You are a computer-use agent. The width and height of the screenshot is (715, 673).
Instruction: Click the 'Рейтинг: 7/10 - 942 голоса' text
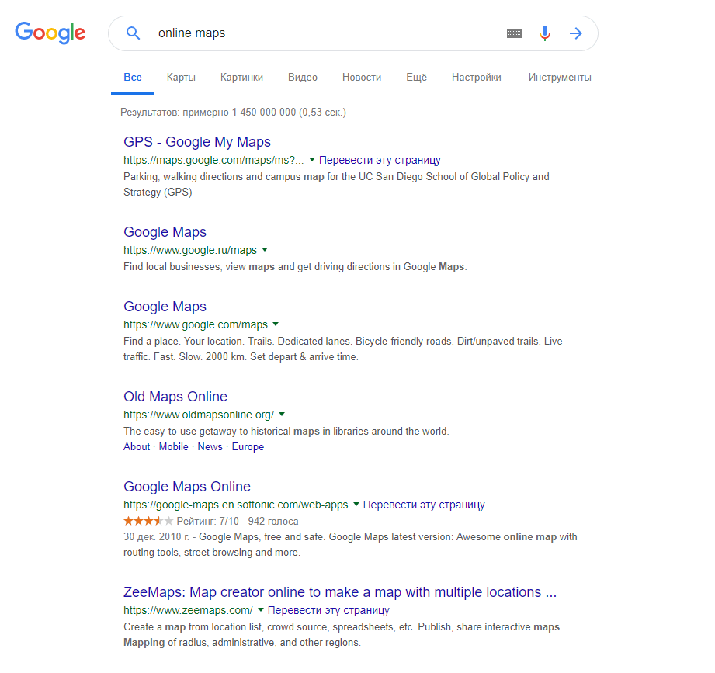tap(237, 521)
